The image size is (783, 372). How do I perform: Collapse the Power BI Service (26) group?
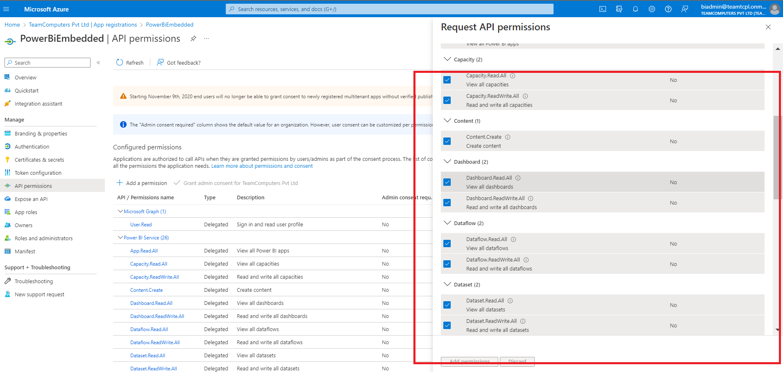coord(120,237)
